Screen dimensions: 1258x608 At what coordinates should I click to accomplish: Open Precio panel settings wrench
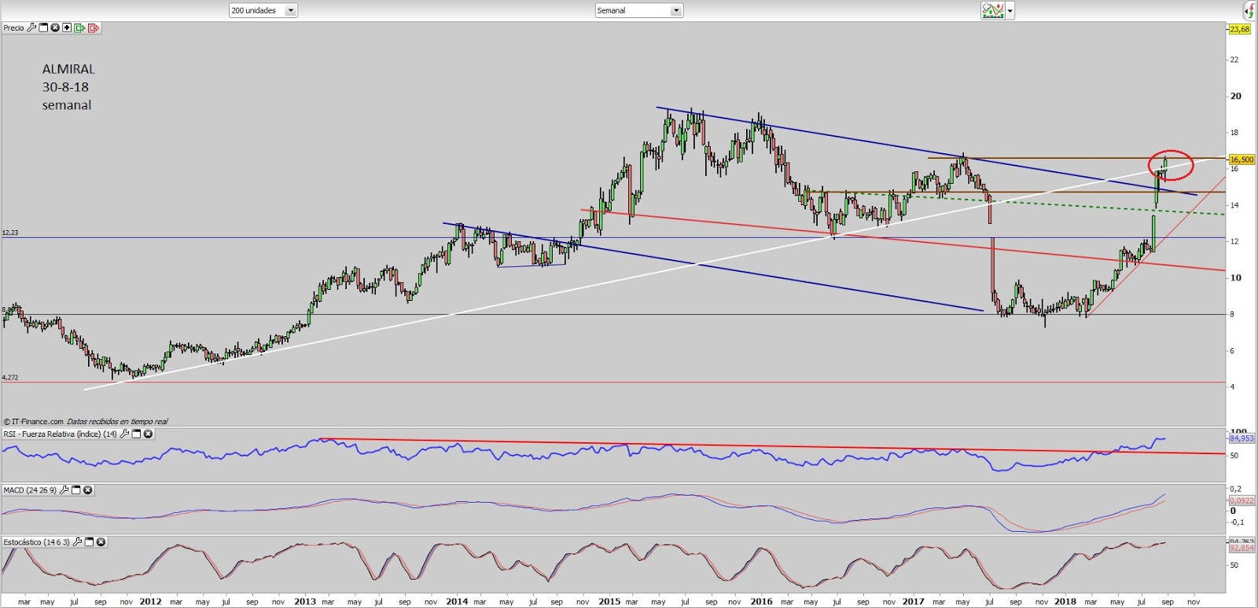point(31,27)
